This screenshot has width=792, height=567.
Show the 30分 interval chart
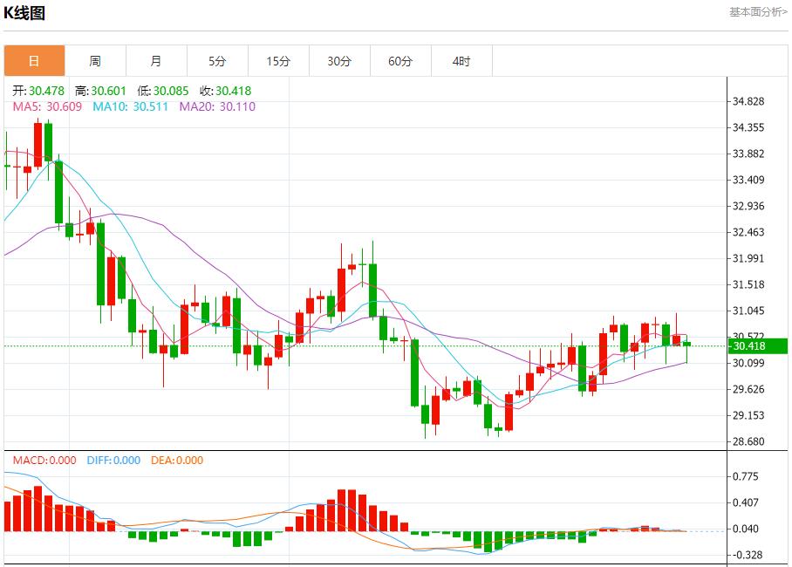(x=339, y=61)
